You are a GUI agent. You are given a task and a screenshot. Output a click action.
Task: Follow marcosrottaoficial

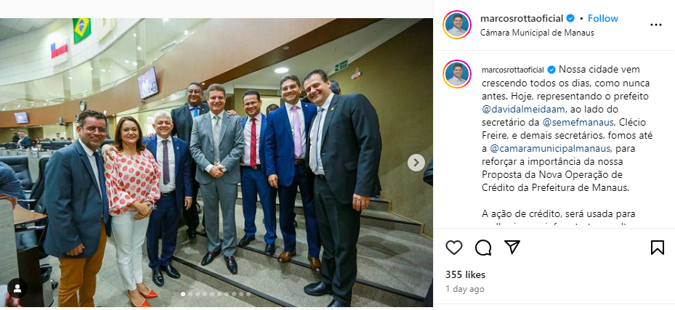click(602, 18)
